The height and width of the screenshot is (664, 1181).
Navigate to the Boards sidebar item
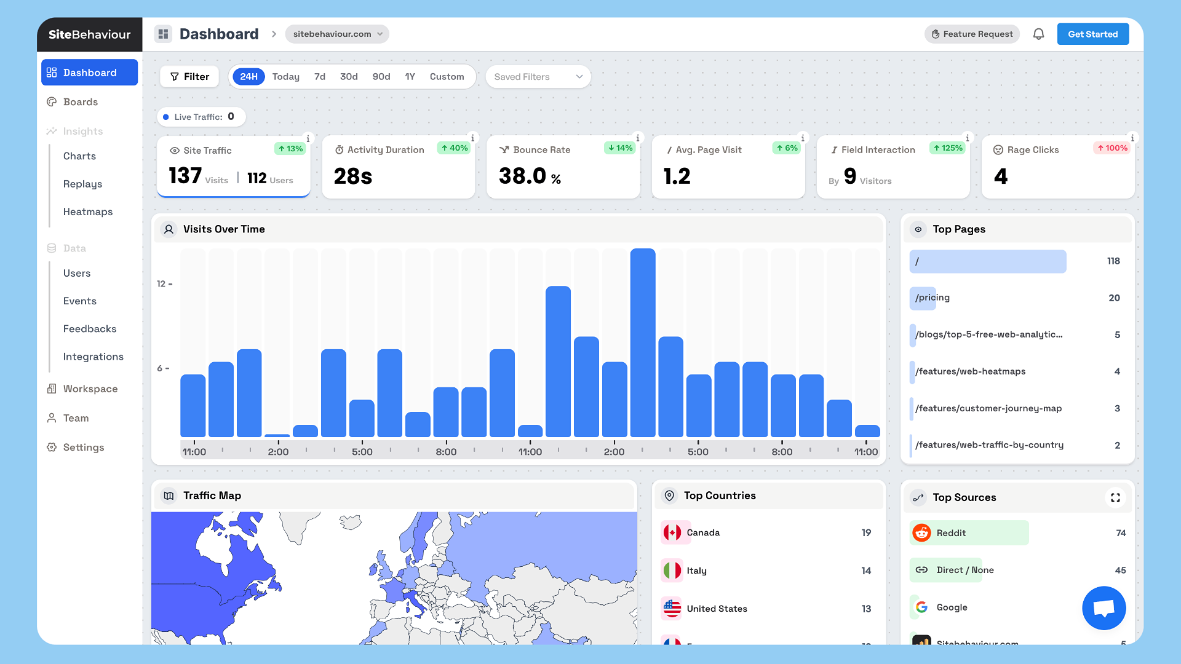81,101
